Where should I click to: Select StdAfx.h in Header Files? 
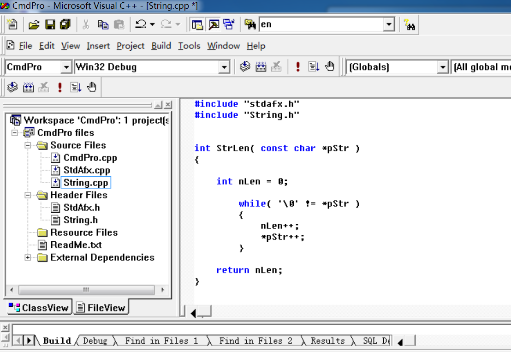[82, 208]
